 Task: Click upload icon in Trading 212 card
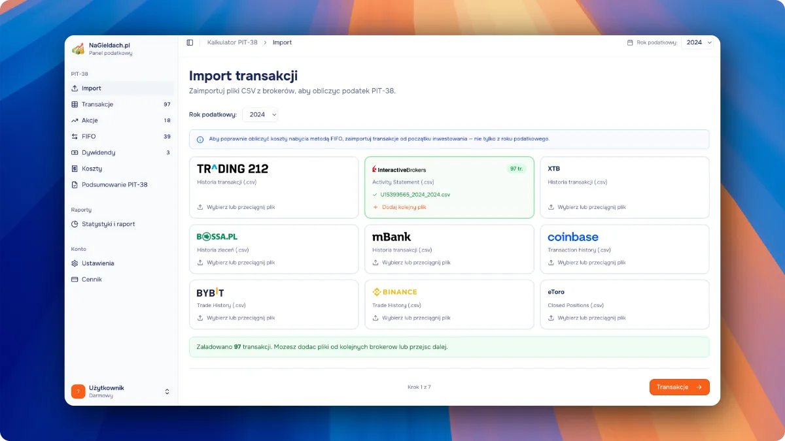coord(200,207)
